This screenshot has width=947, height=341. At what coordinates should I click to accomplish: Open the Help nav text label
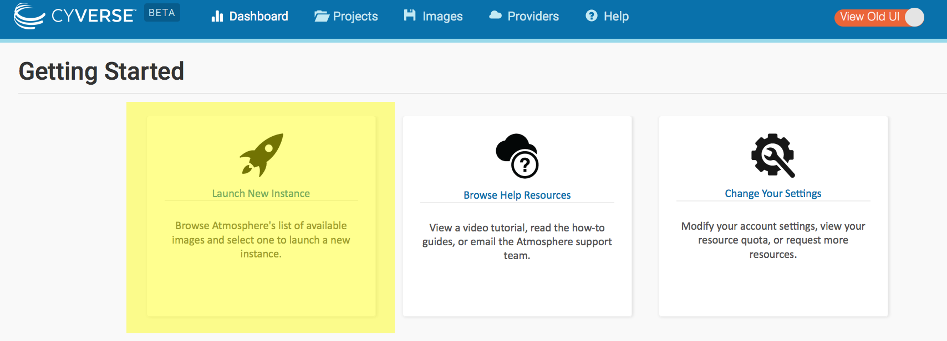coord(616,17)
